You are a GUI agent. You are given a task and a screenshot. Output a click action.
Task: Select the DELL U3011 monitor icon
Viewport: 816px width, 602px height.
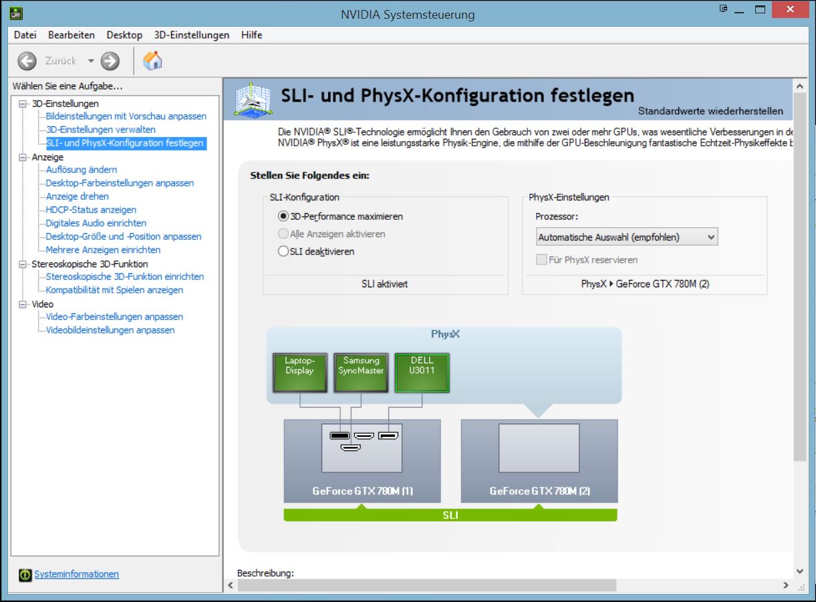[422, 373]
